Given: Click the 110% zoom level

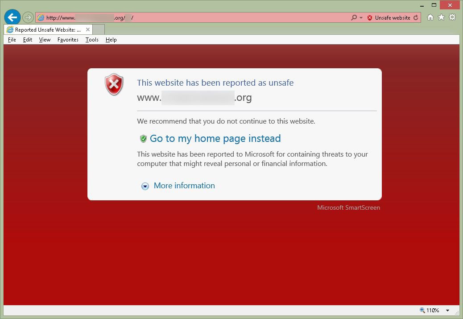Looking at the screenshot, I should tap(433, 311).
